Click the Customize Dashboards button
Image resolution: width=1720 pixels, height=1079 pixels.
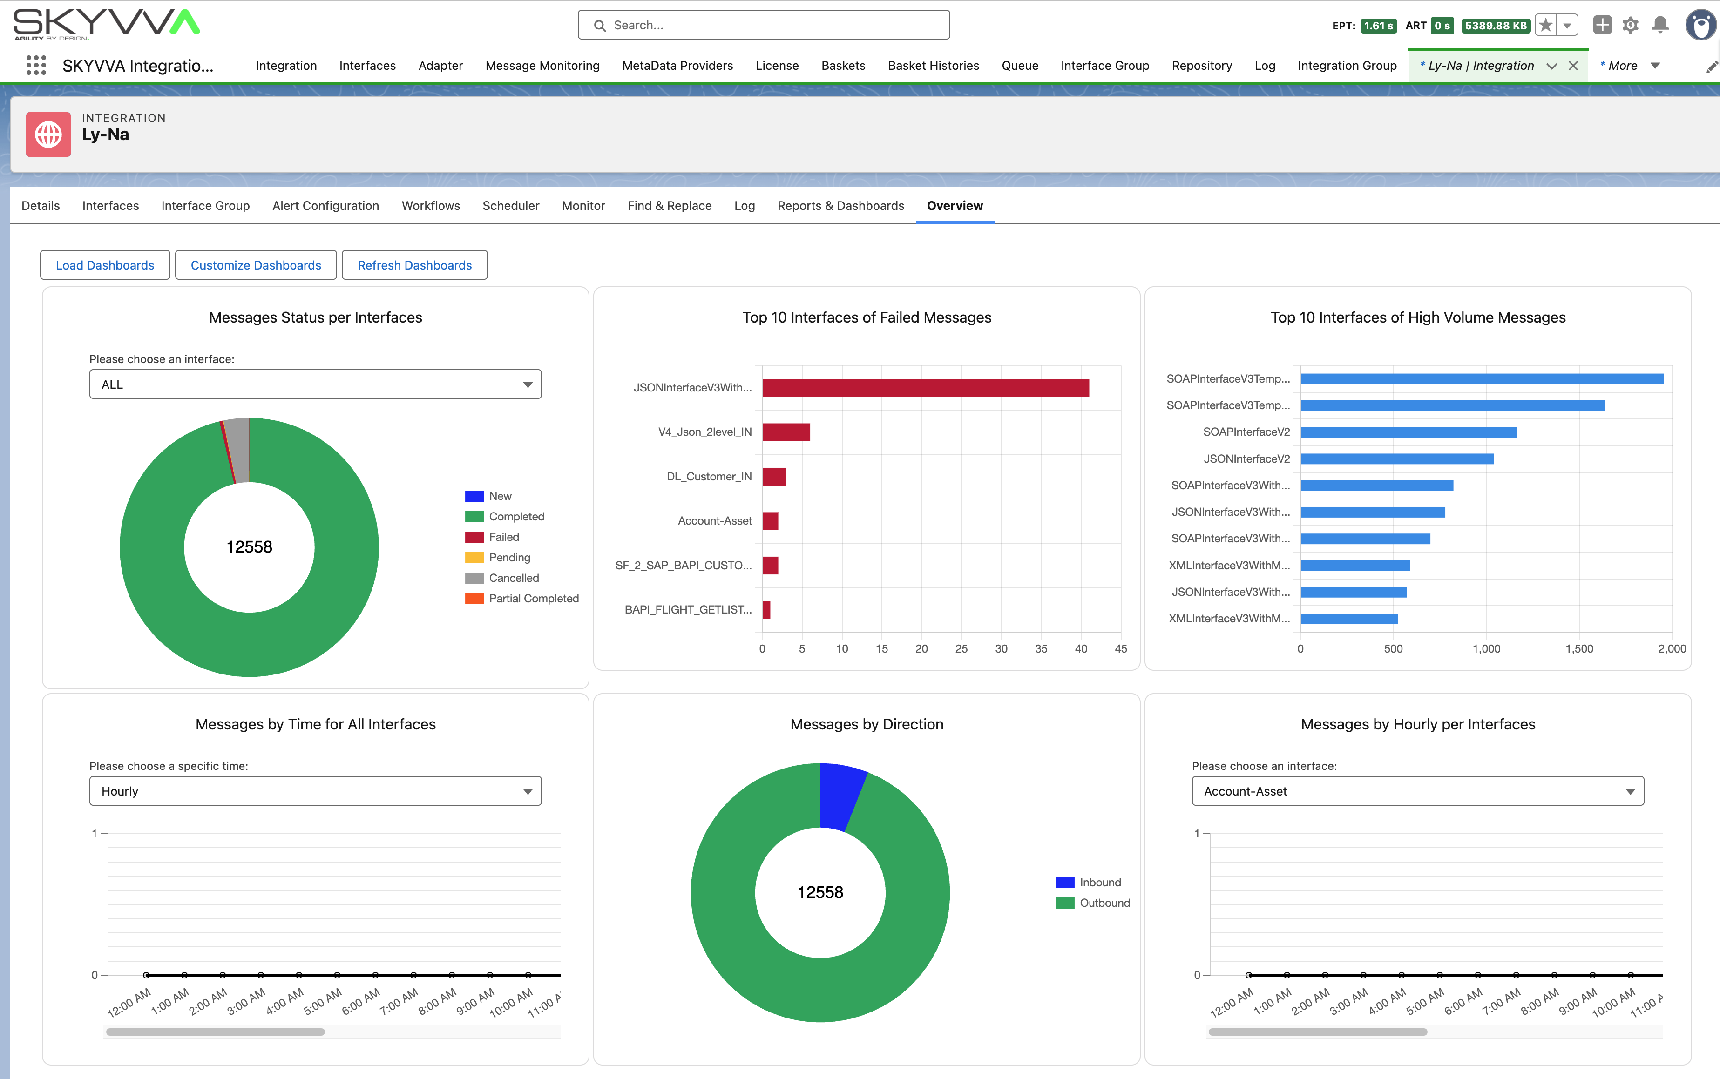pyautogui.click(x=256, y=265)
